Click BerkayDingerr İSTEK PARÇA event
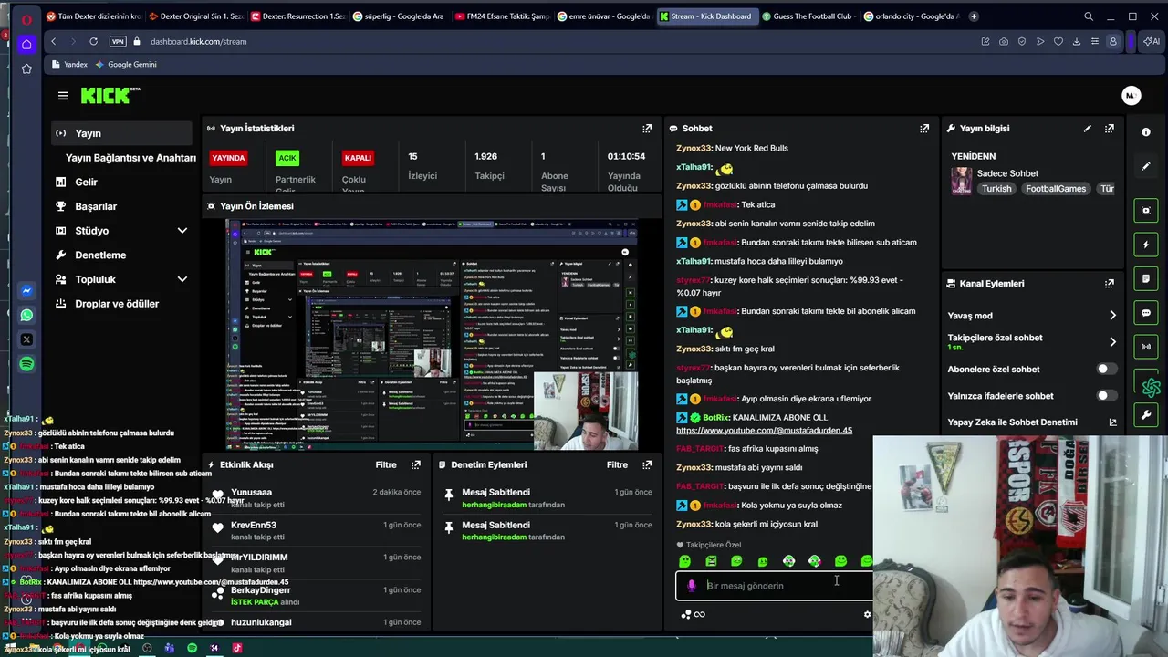1168x657 pixels. [317, 596]
